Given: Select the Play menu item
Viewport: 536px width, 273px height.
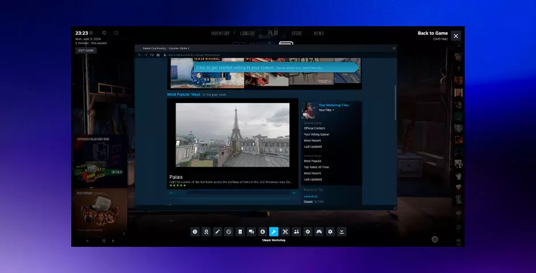Looking at the screenshot, I should click(273, 33).
